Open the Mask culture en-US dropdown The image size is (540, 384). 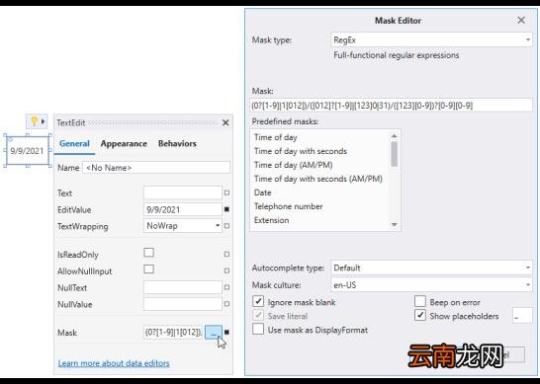click(x=431, y=285)
